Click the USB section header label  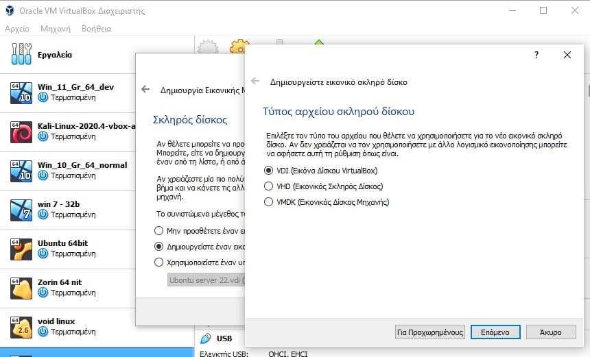224,338
